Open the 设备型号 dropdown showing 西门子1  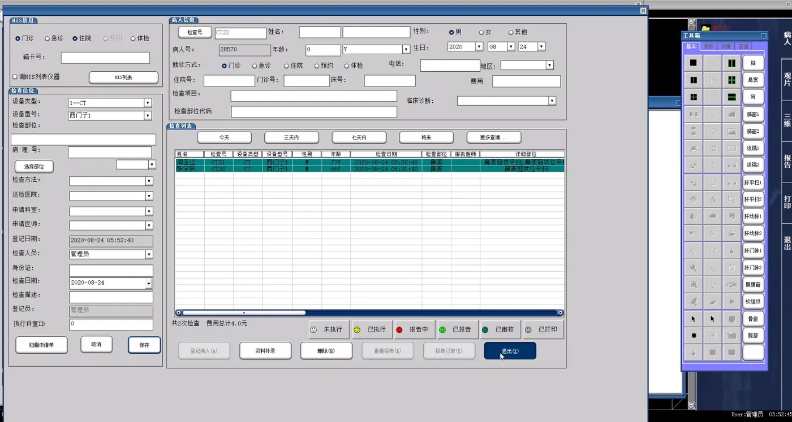click(x=148, y=115)
